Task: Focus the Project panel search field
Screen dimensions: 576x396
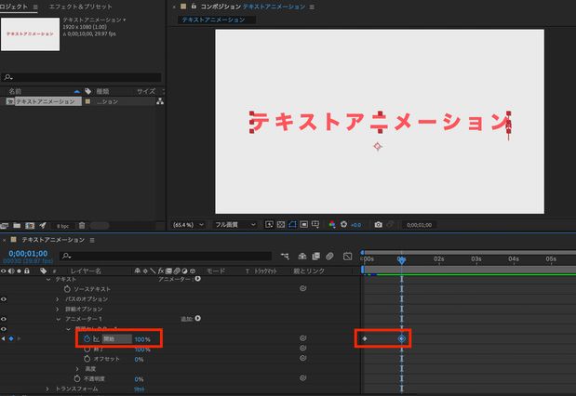Action: pos(81,77)
